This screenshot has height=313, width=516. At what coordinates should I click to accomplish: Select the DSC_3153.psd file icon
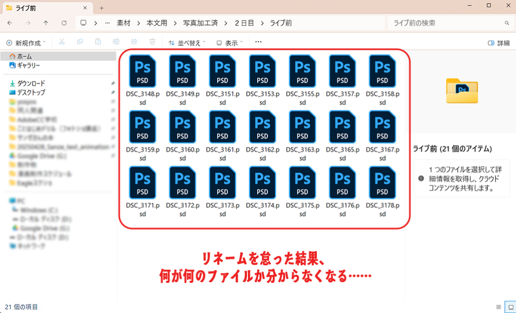click(263, 71)
